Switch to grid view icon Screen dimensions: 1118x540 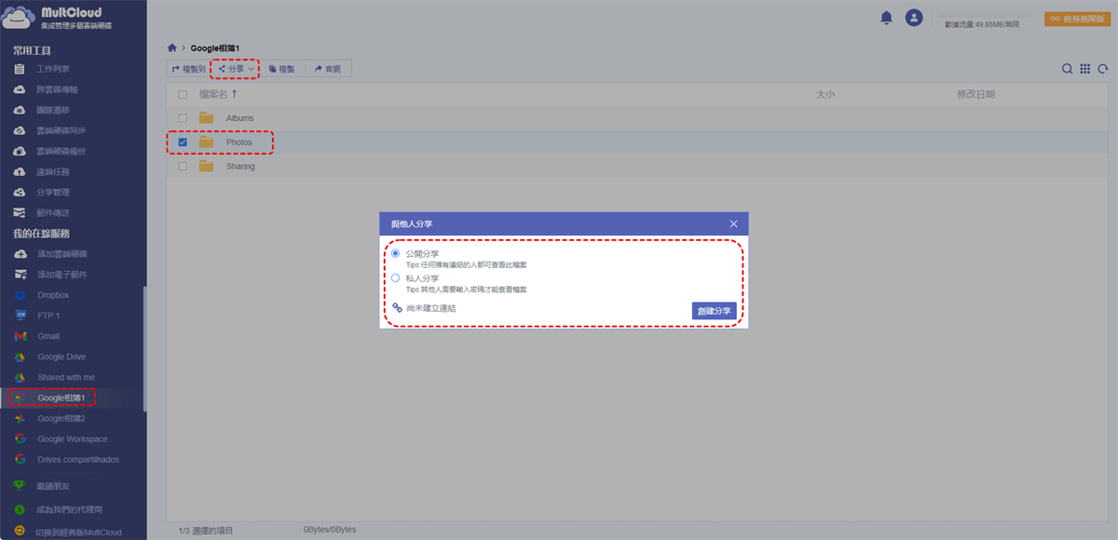point(1085,69)
